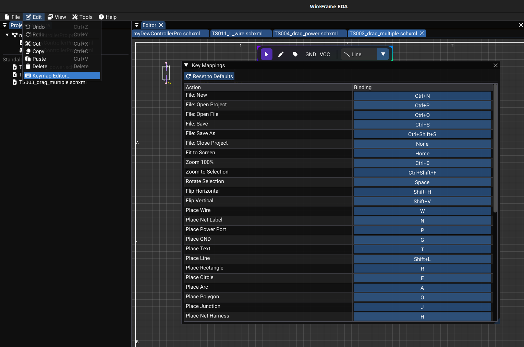Change H binding for Place Net Harness

coord(422,317)
